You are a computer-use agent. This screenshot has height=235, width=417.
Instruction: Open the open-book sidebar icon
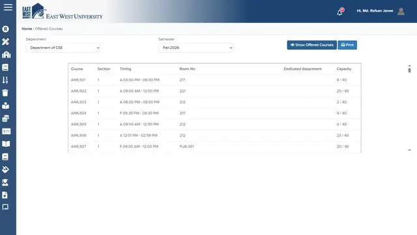6,144
